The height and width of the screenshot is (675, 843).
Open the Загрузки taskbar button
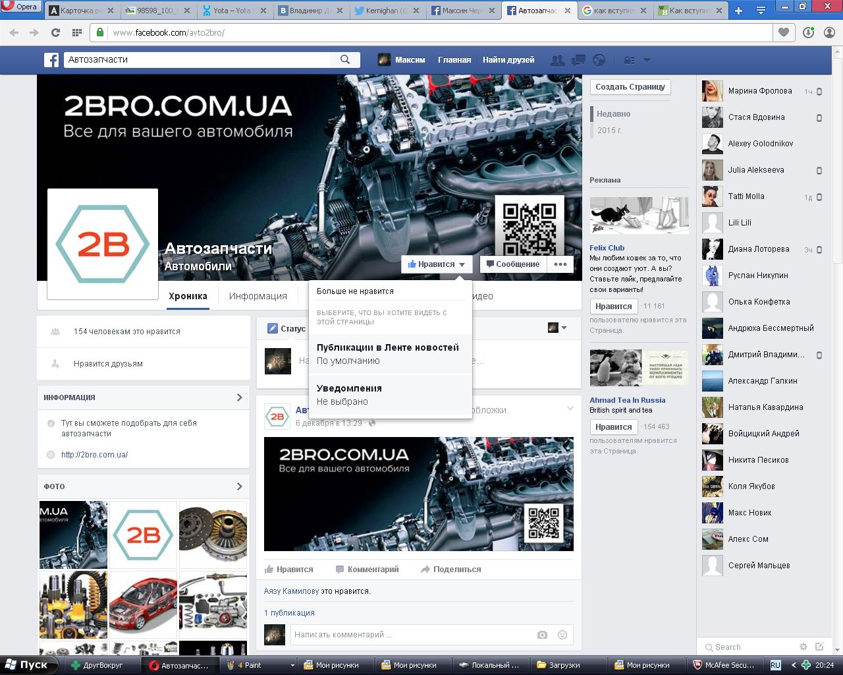tap(568, 665)
